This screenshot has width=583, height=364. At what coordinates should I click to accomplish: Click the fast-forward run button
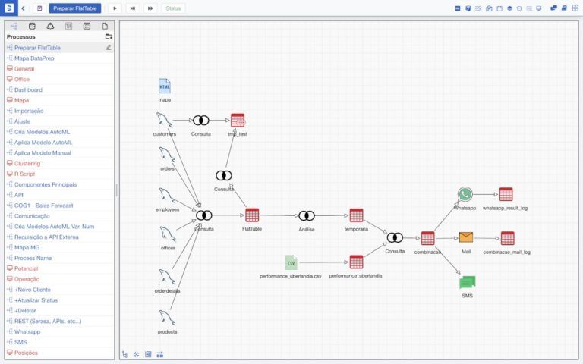click(150, 8)
